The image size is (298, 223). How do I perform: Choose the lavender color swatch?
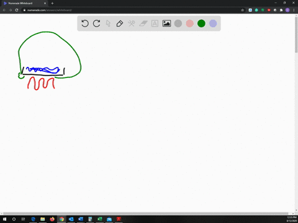[213, 24]
